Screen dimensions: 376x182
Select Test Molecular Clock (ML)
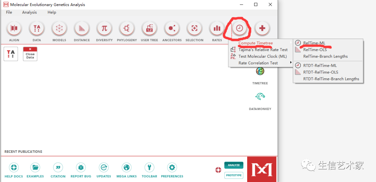click(261, 56)
